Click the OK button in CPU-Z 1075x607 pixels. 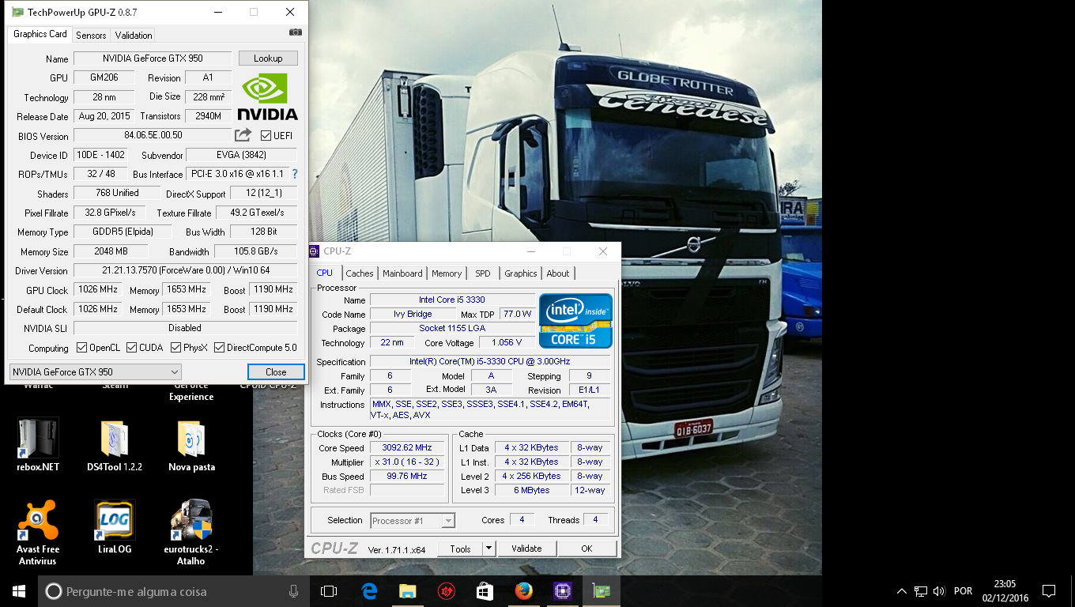[x=587, y=549]
